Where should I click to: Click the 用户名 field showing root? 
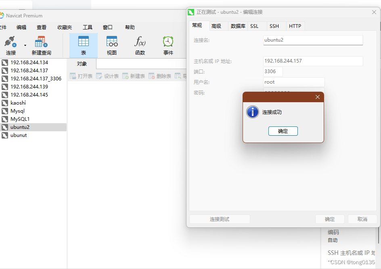pos(294,82)
